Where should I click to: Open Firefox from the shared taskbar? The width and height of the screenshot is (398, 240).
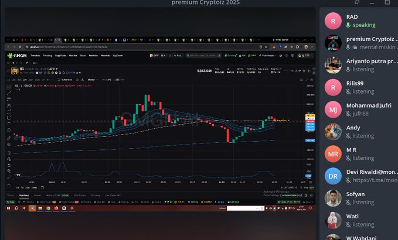click(56, 208)
